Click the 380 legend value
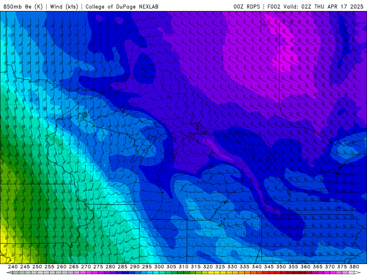The width and height of the screenshot is (367, 275). pos(354,267)
